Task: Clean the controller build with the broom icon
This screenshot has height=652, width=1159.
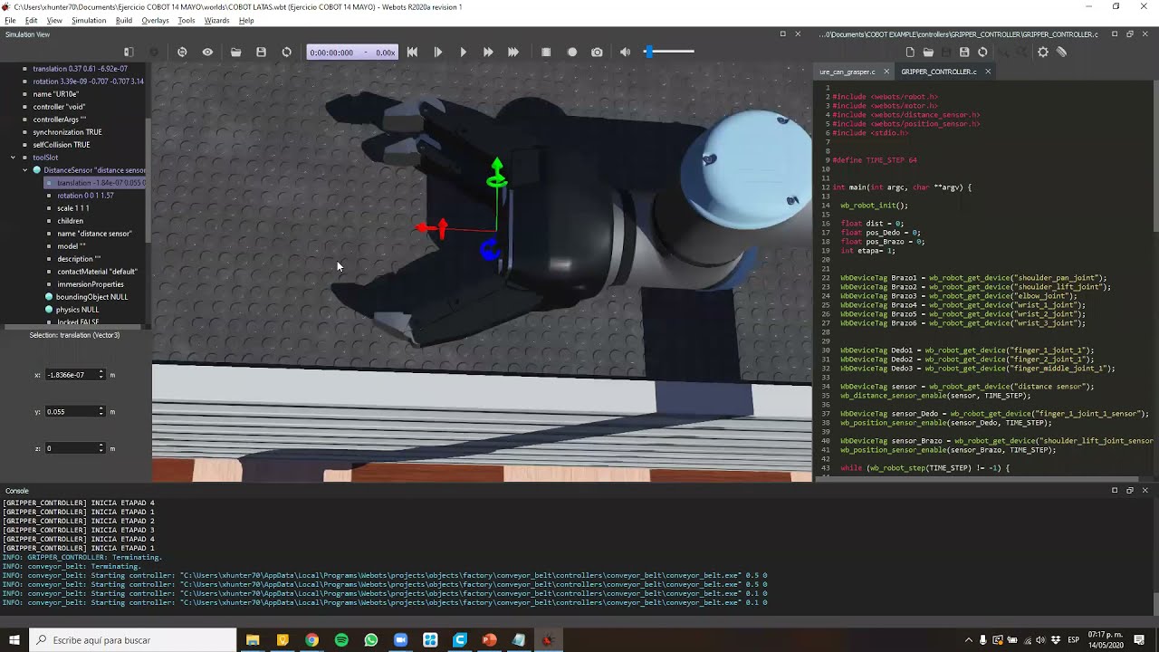Action: (x=1061, y=53)
